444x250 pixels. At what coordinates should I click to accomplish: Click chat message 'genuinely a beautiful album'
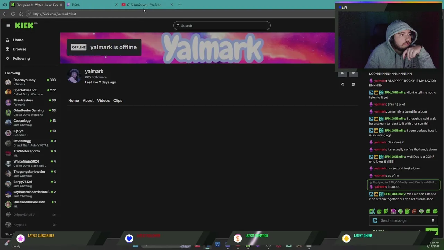click(407, 111)
